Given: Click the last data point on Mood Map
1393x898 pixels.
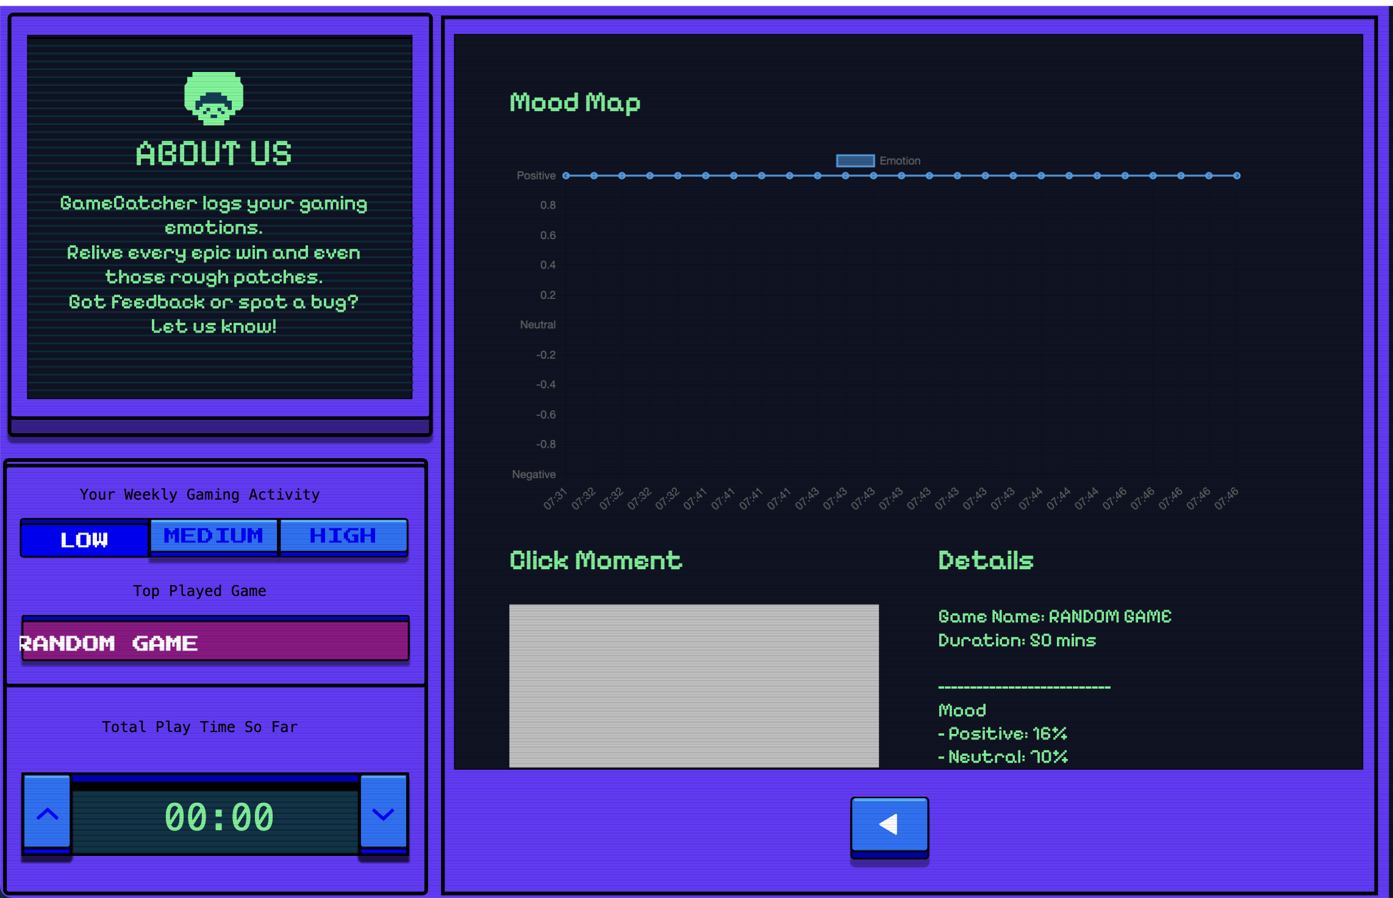Looking at the screenshot, I should pyautogui.click(x=1237, y=176).
